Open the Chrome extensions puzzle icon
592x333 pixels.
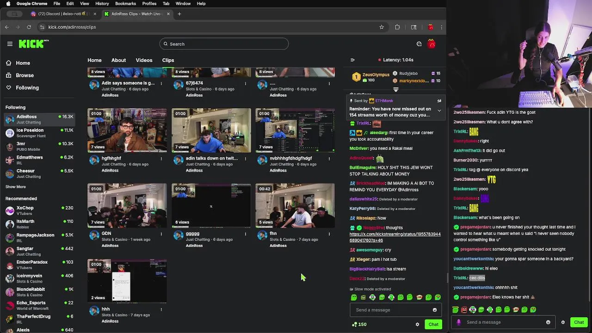[397, 27]
